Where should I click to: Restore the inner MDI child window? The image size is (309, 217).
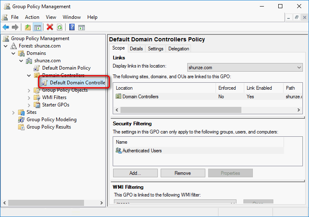tap(297, 17)
